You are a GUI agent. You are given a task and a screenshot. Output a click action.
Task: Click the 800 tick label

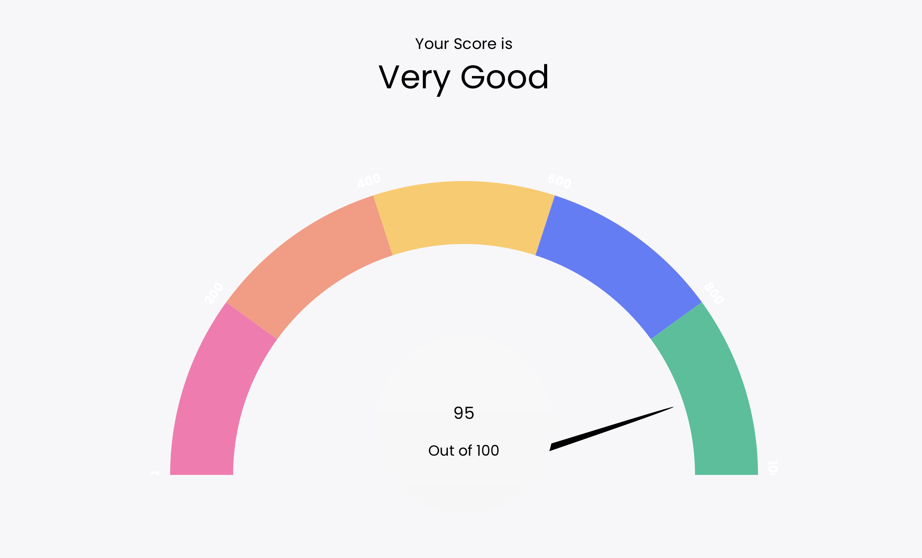click(x=713, y=293)
